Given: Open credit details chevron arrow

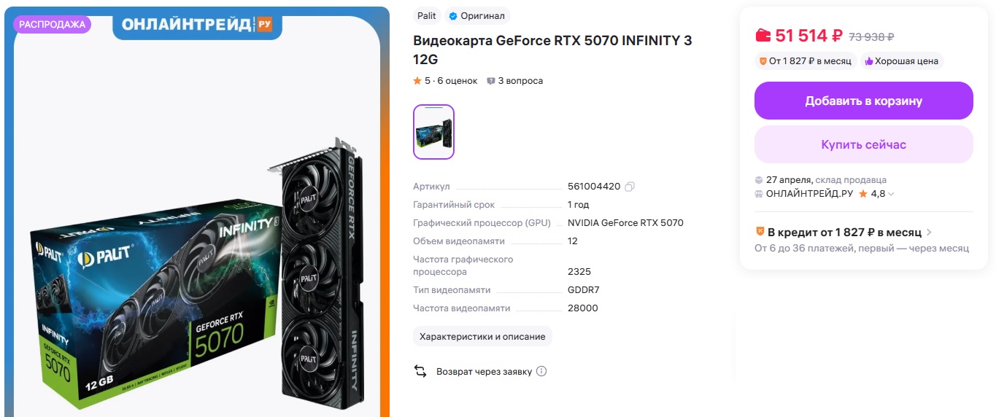Looking at the screenshot, I should [929, 233].
